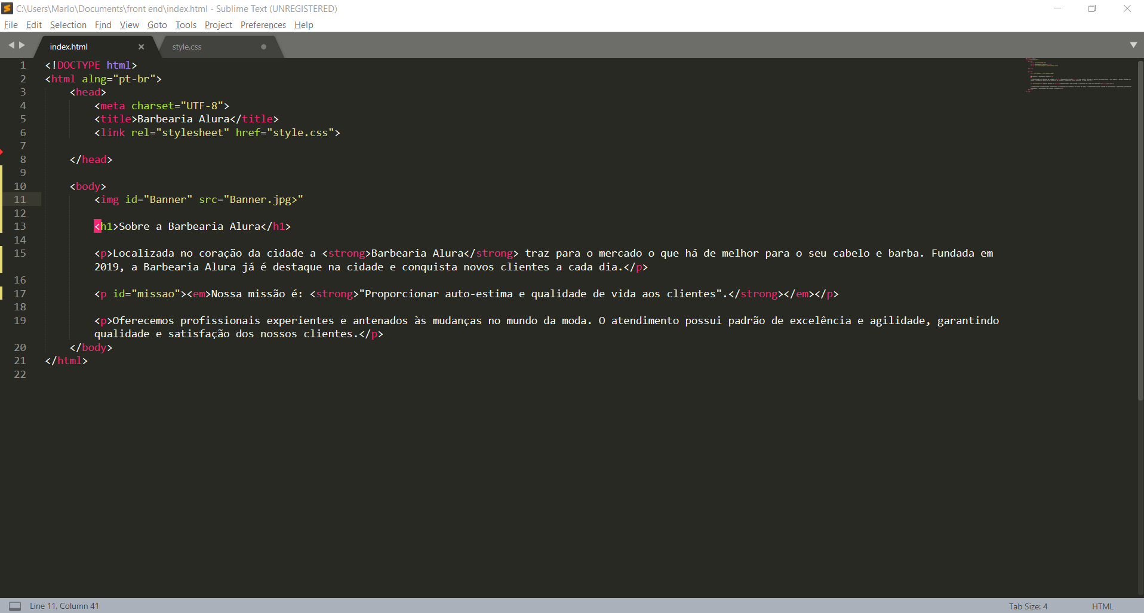The height and width of the screenshot is (613, 1144).
Task: Open the Help menu
Action: (x=303, y=25)
